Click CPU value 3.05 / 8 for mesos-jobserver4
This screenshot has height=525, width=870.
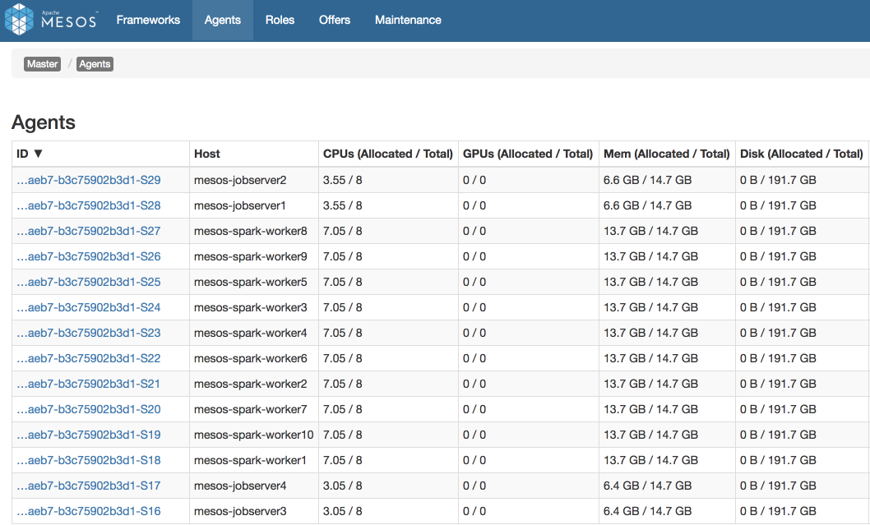(x=342, y=486)
